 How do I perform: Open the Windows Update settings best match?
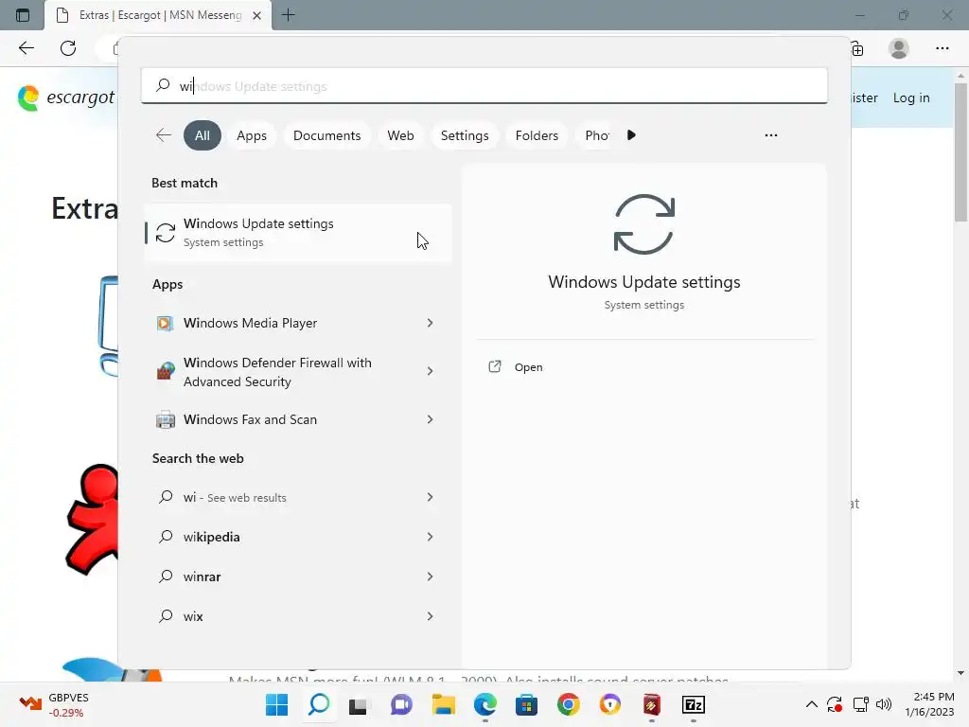[298, 233]
